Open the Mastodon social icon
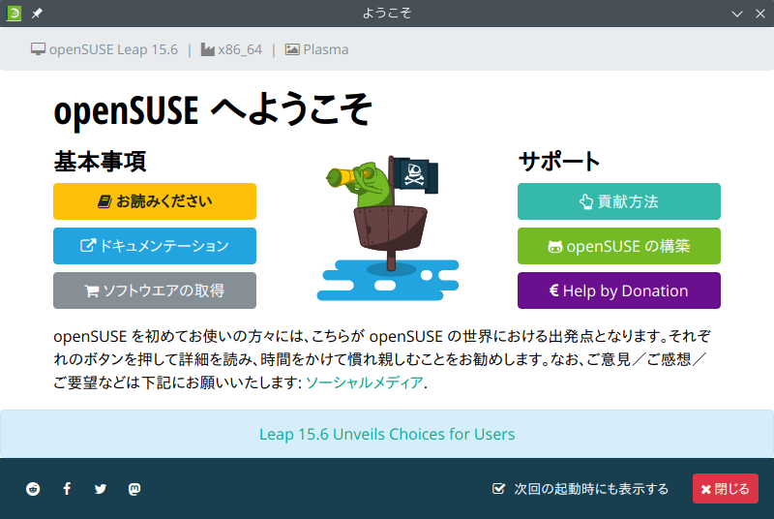Screen dimensions: 774x519 coord(134,489)
